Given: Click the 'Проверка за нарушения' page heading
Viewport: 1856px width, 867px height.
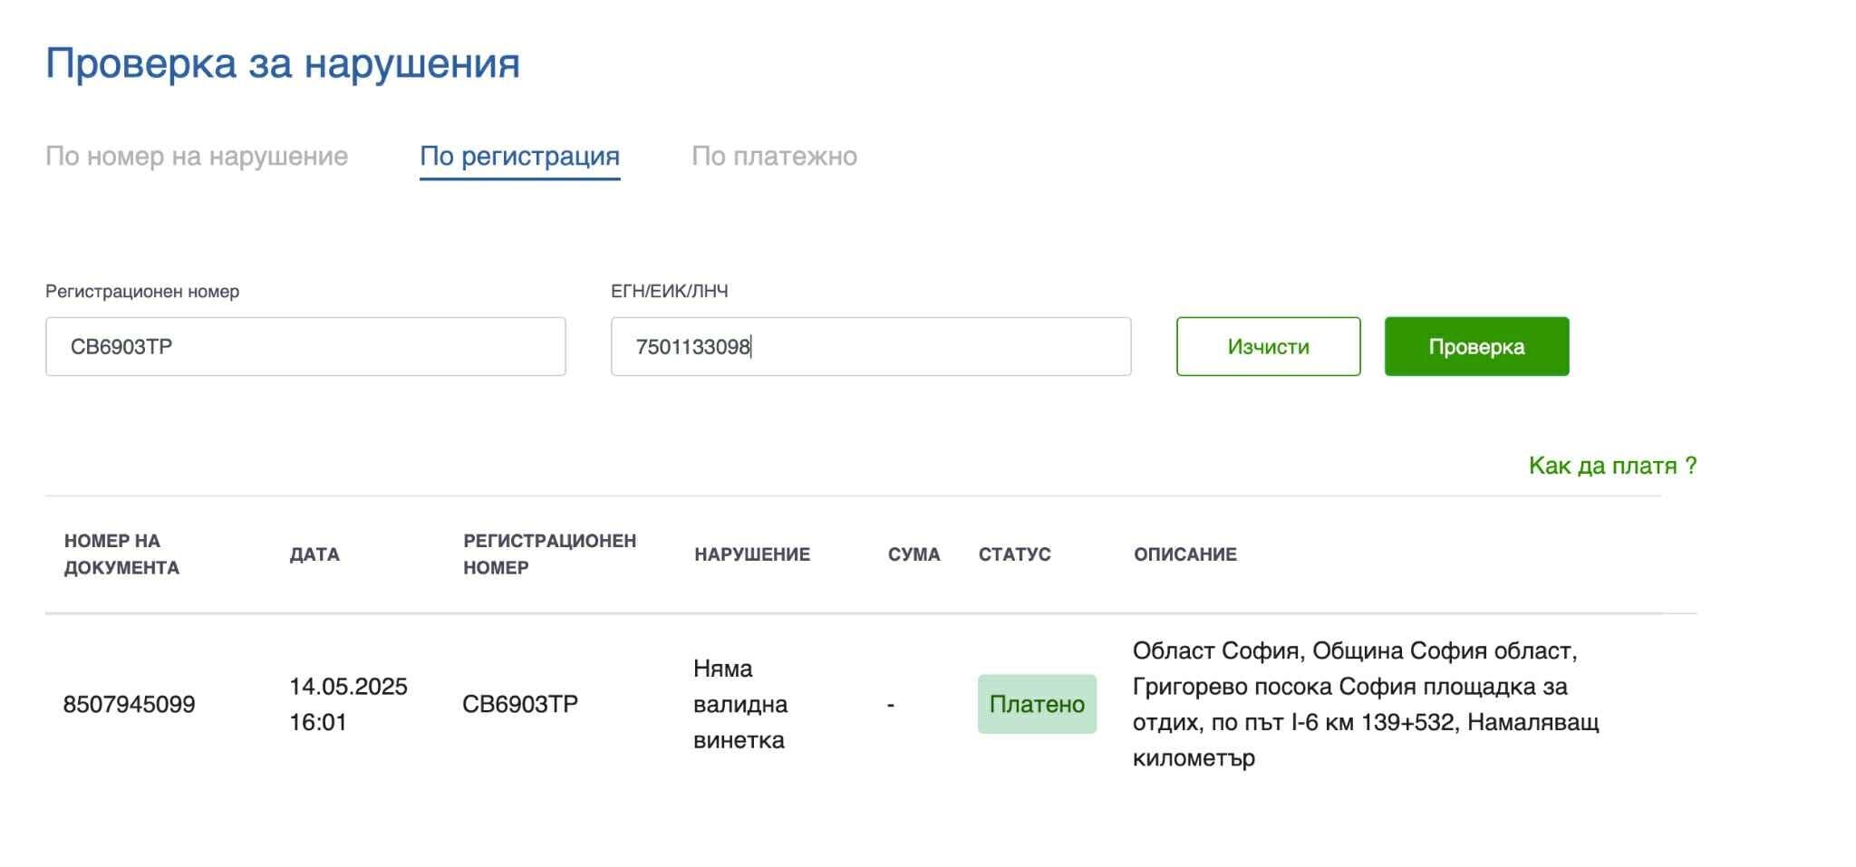Looking at the screenshot, I should coord(283,63).
